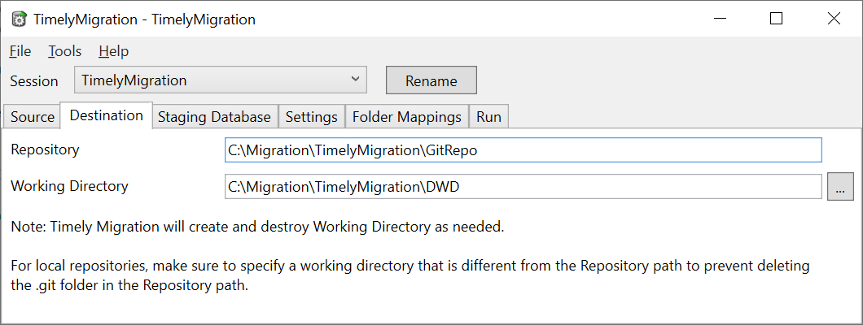Click into the Working Directory field
This screenshot has height=325, width=863.
click(523, 187)
